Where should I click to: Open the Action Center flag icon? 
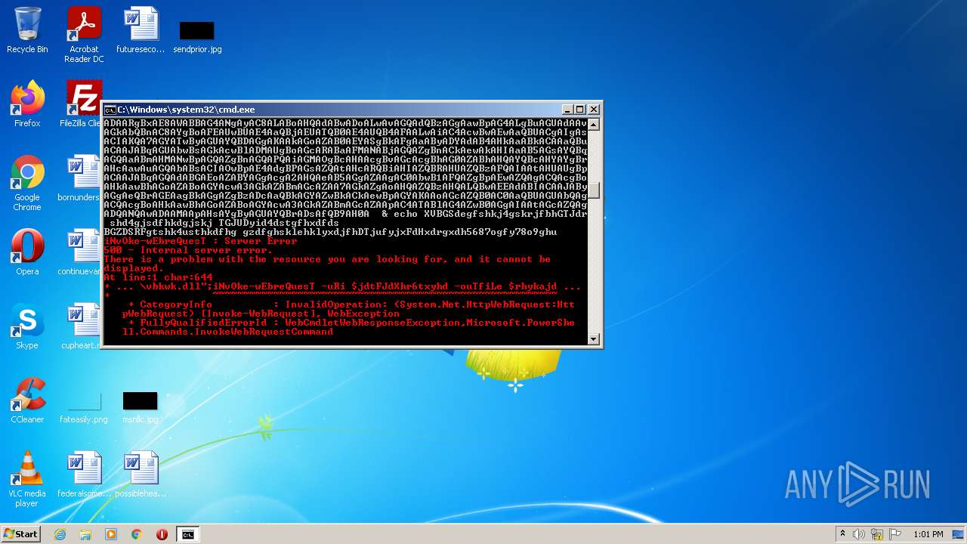pos(894,534)
